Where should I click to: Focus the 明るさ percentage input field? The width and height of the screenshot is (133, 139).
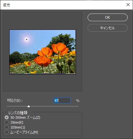tap(62, 101)
